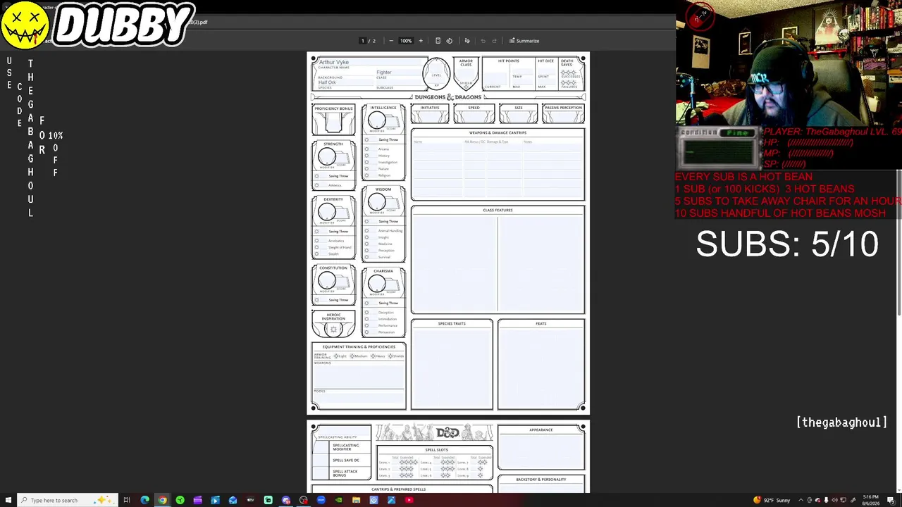Zoom in with the PDF plus button
This screenshot has width=902, height=507.
421,41
